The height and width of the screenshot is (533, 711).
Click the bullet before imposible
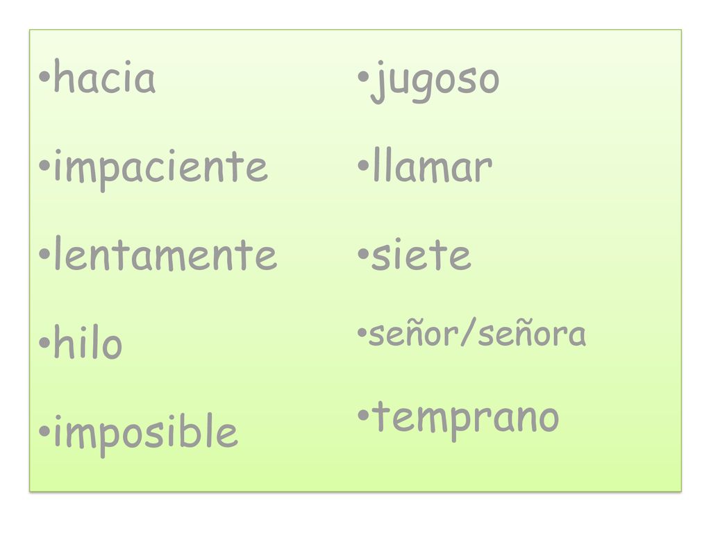[44, 431]
